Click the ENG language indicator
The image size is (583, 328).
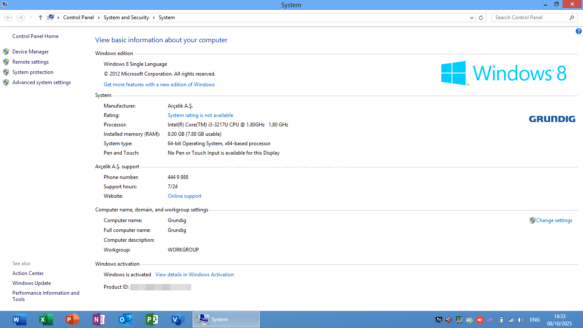(535, 319)
